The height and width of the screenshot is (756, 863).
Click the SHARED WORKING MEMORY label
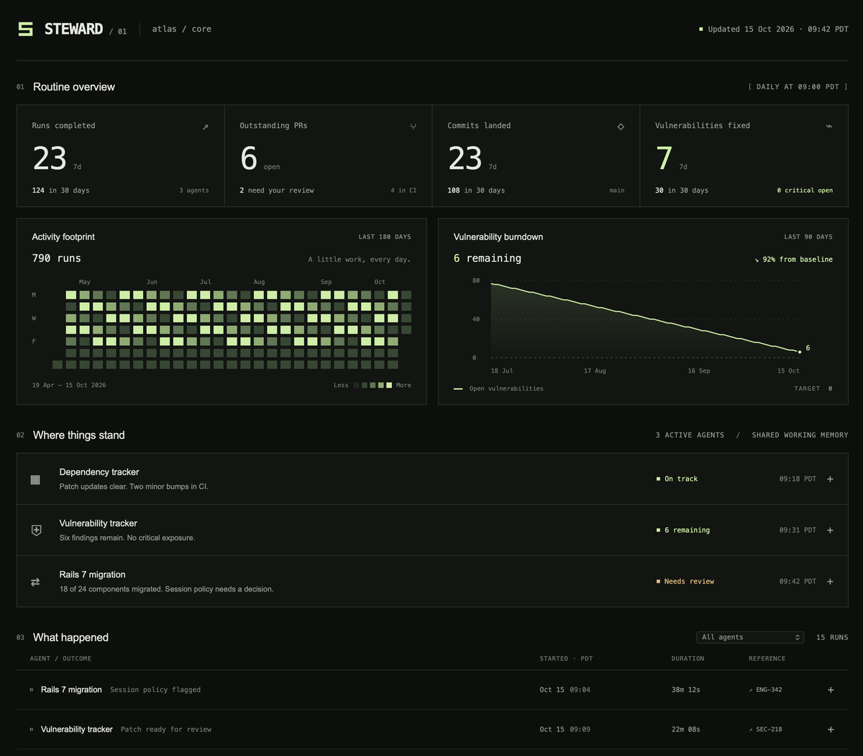(800, 435)
